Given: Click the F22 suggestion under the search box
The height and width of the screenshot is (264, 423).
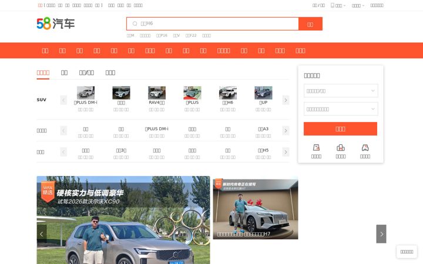Looking at the screenshot, I should 191,36.
